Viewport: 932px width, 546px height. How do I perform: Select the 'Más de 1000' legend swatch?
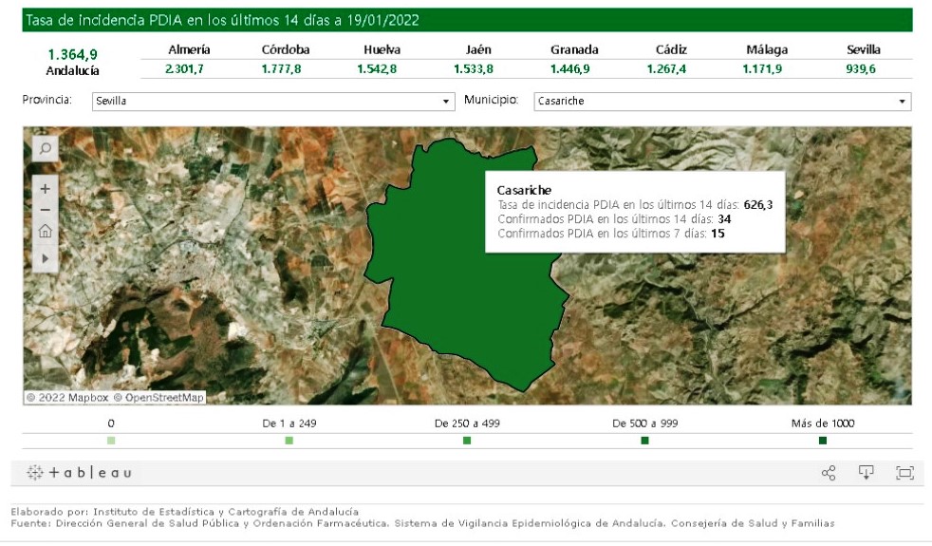[822, 441]
